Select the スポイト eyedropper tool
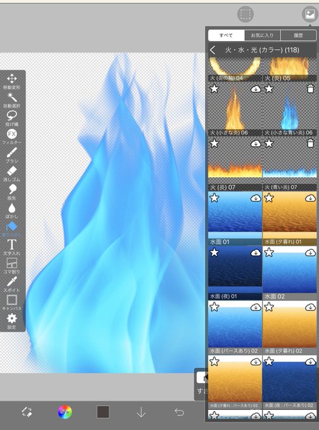Image resolution: width=319 pixels, height=430 pixels. point(11,284)
